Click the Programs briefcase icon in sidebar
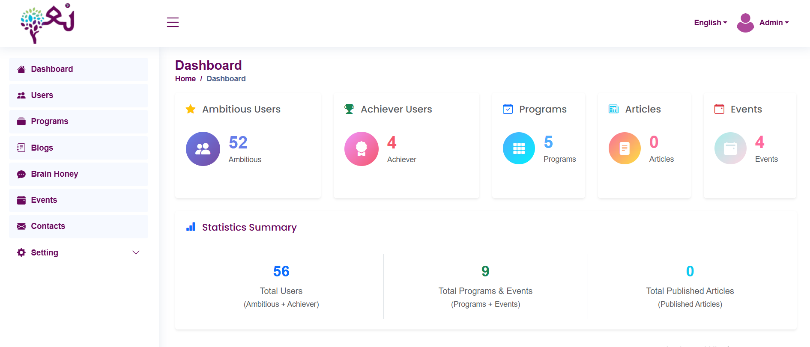 (21, 122)
